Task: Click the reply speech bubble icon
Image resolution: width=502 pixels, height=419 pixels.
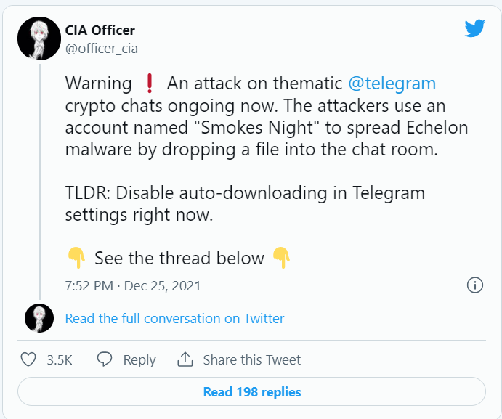Action: pyautogui.click(x=105, y=359)
